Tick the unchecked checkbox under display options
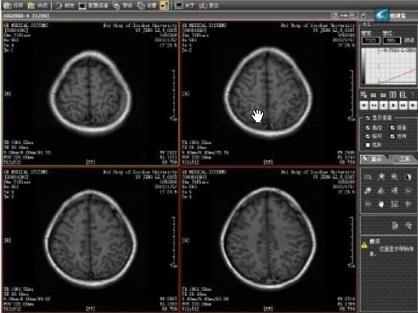 (x=368, y=145)
